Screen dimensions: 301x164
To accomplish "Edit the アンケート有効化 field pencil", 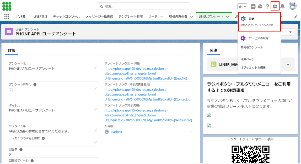I will [x=95, y=89].
